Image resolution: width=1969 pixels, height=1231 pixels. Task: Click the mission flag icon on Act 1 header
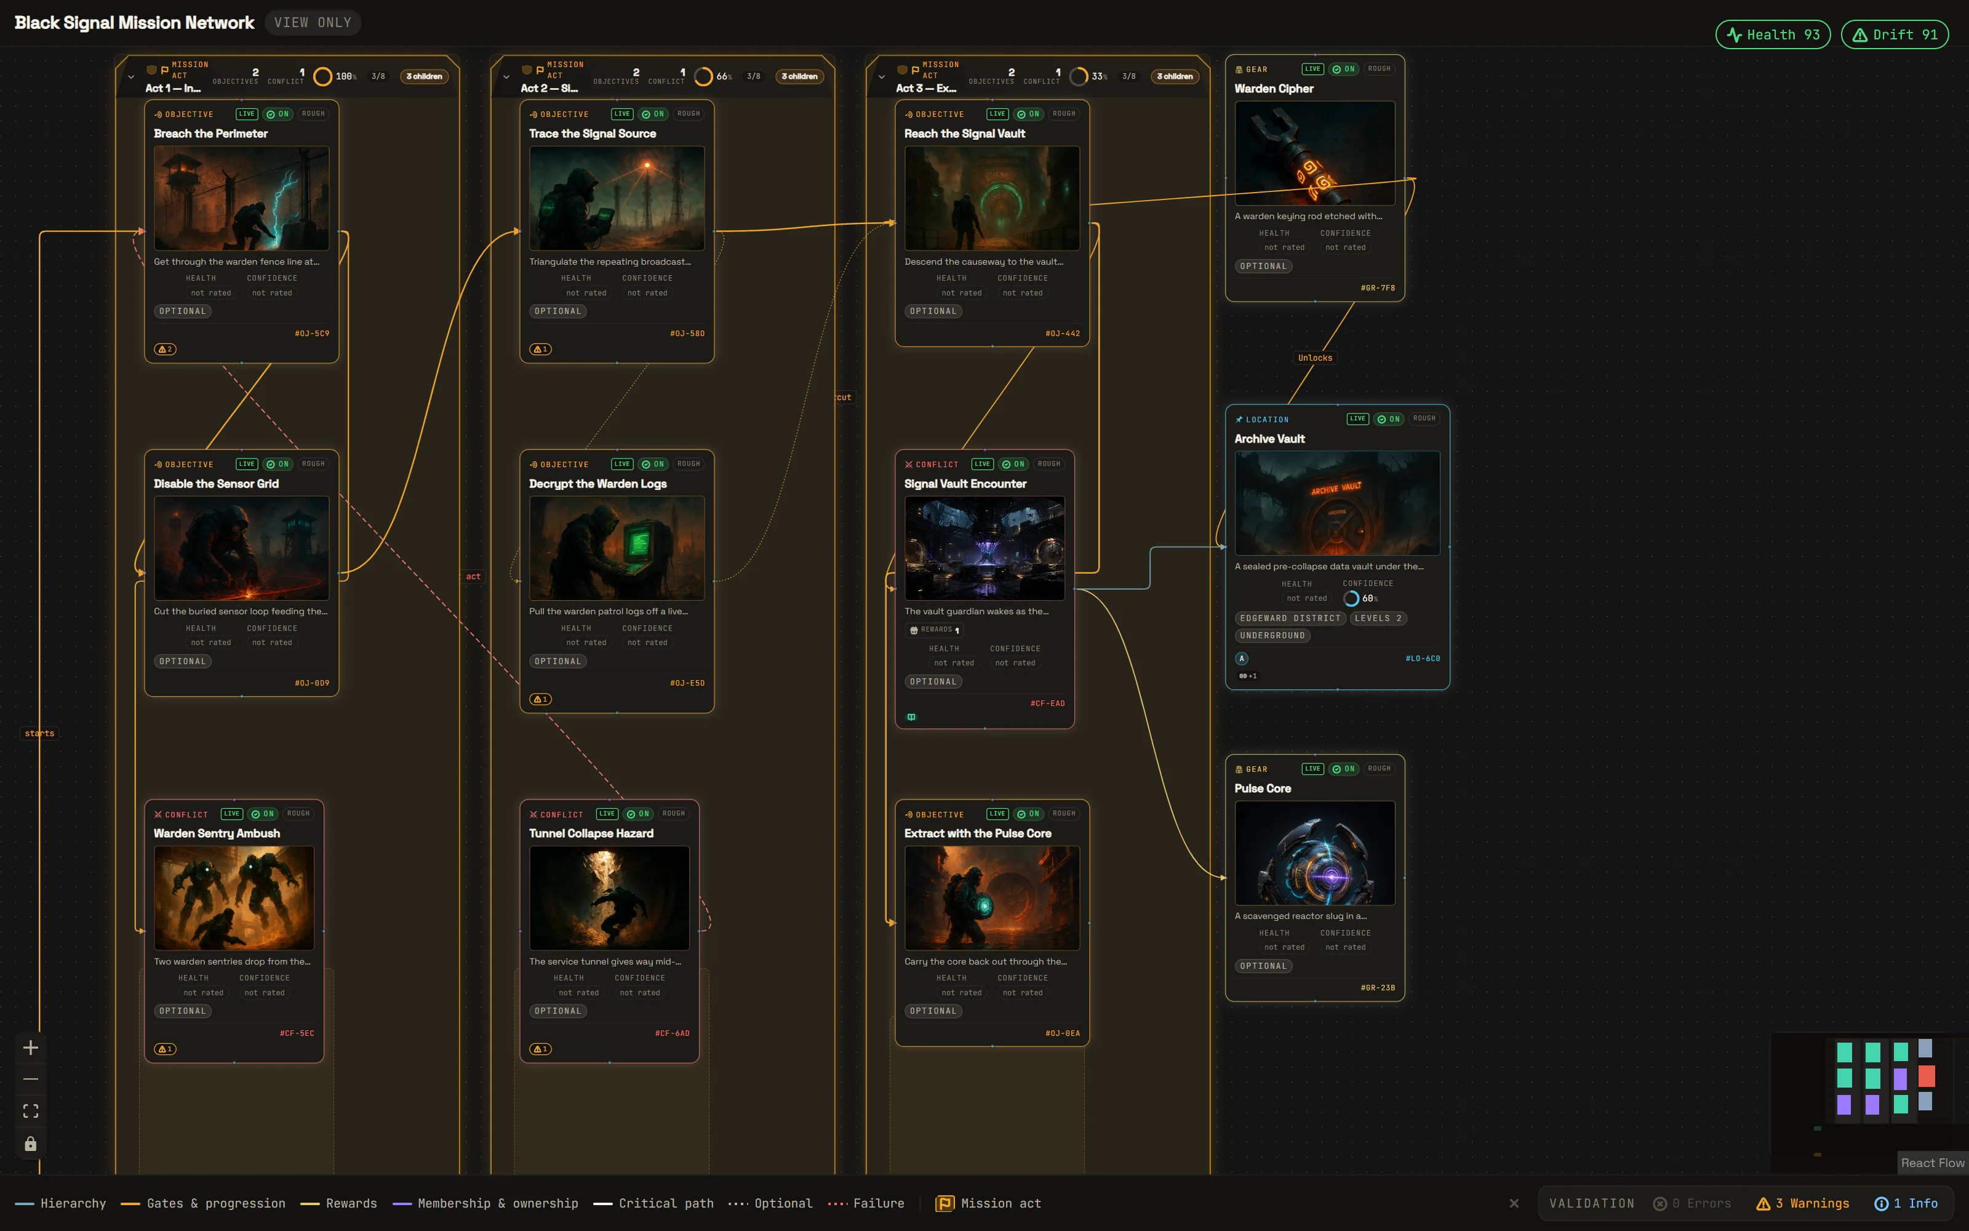point(164,70)
